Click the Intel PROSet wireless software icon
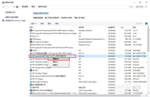 31,90
